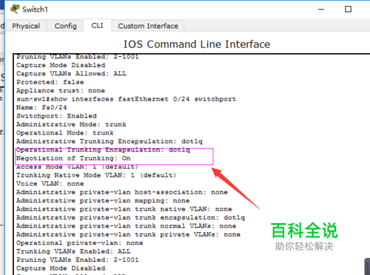Click 'private-vlan trunk native VLAN: none' line
This screenshot has width=370, height=275.
click(124, 209)
